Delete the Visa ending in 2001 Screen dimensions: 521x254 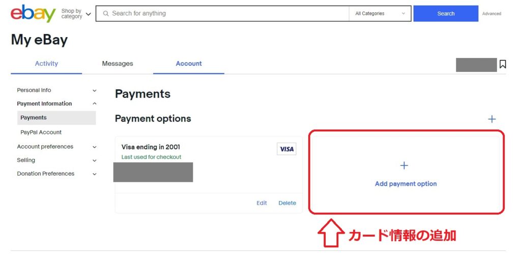[287, 203]
